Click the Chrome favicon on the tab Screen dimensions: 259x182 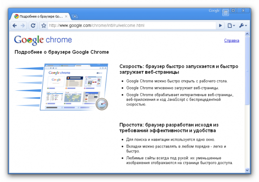[x=16, y=16]
